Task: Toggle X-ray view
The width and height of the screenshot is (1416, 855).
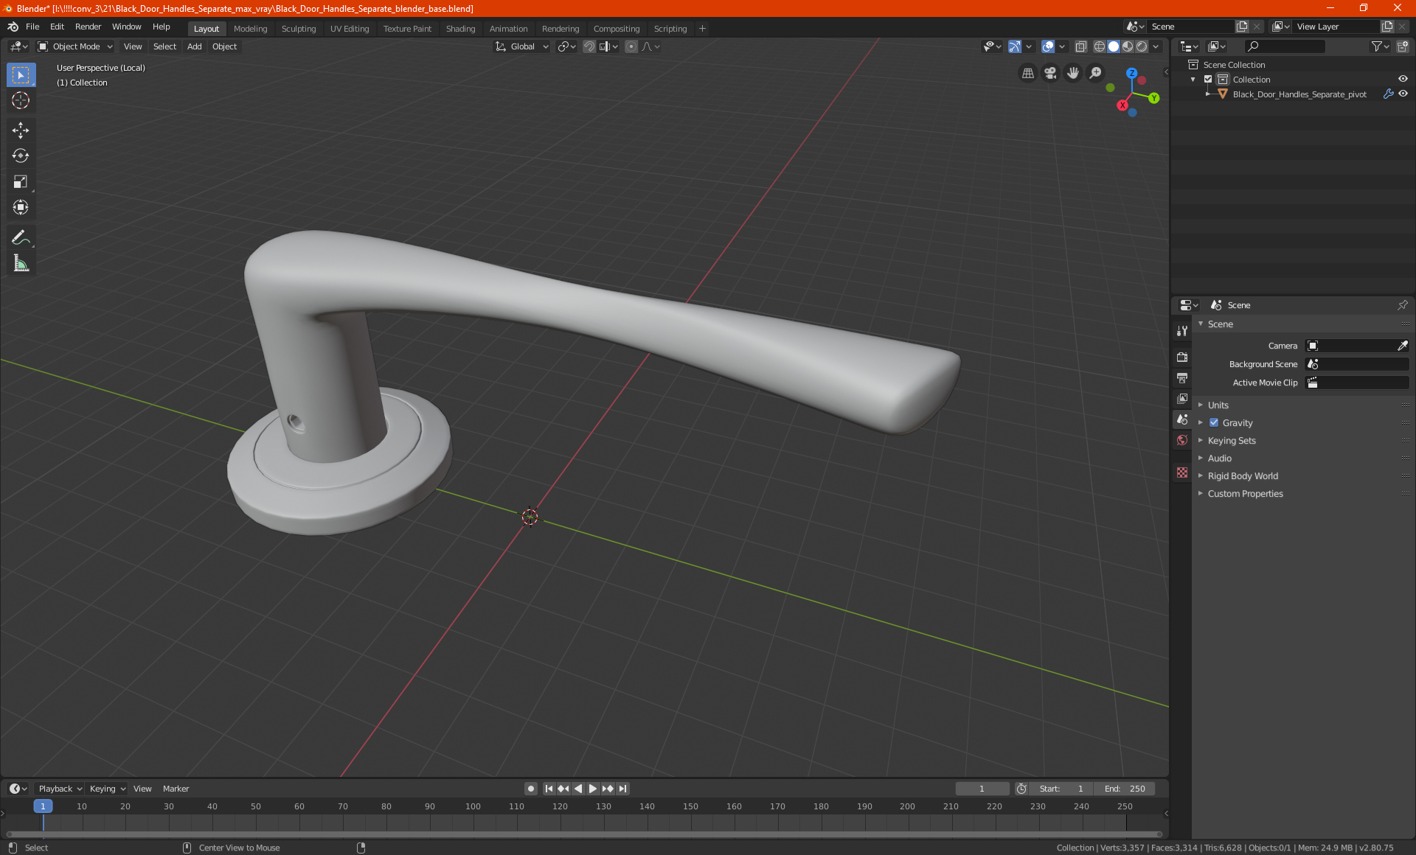Action: (1080, 46)
